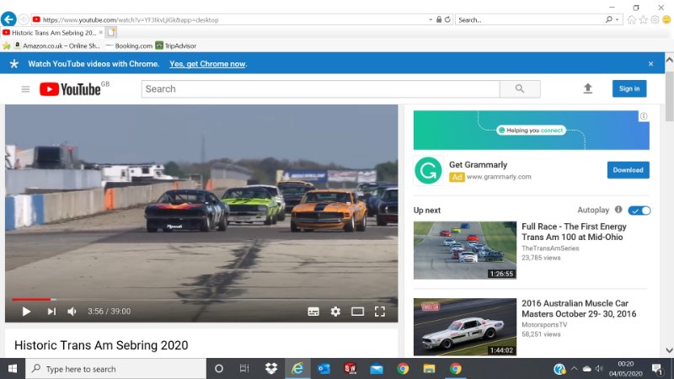Toggle subtitles on the video player

313,312
